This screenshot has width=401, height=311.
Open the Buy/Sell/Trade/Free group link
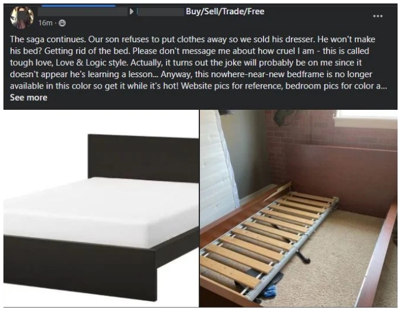[x=225, y=11]
